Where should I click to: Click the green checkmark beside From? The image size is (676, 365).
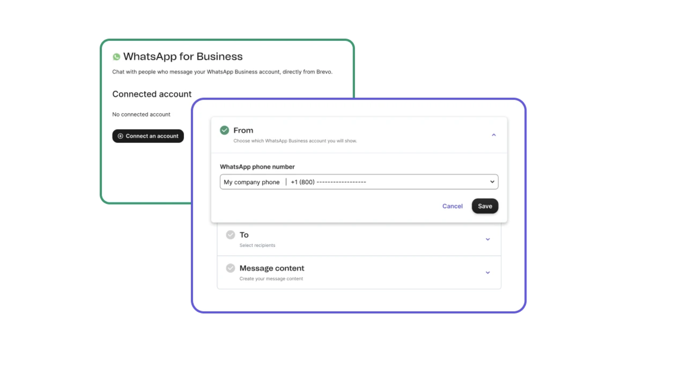click(224, 130)
